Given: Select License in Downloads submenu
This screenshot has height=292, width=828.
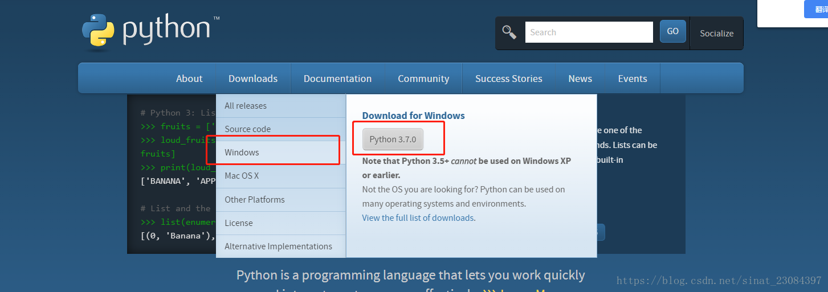Looking at the screenshot, I should pyautogui.click(x=281, y=223).
